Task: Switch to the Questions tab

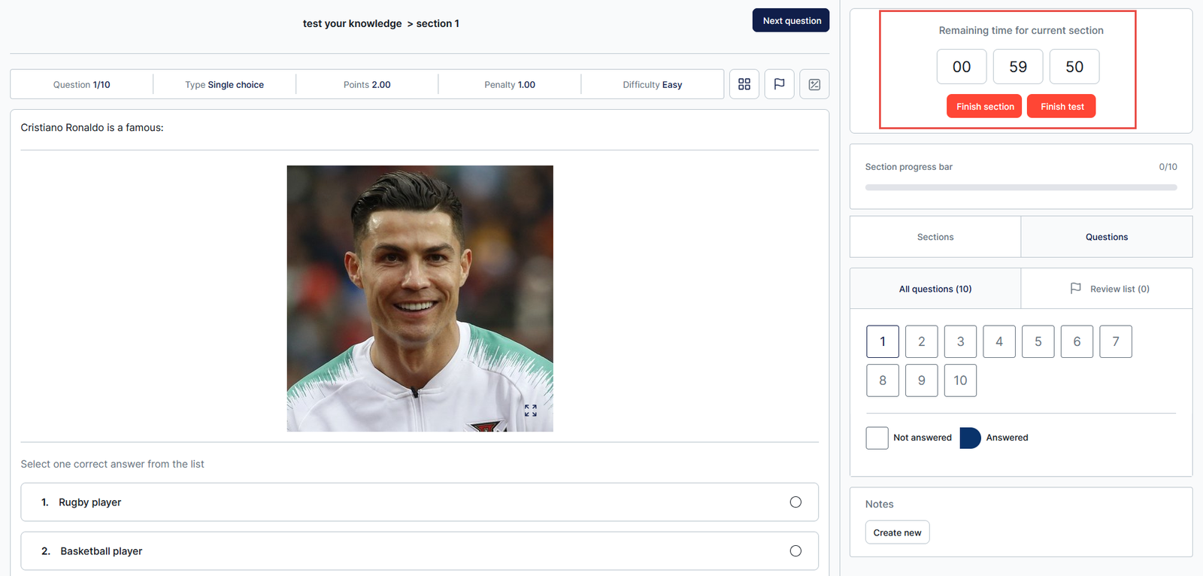Action: (x=1106, y=237)
